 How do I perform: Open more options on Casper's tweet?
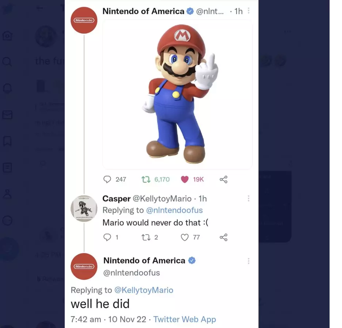[248, 198]
